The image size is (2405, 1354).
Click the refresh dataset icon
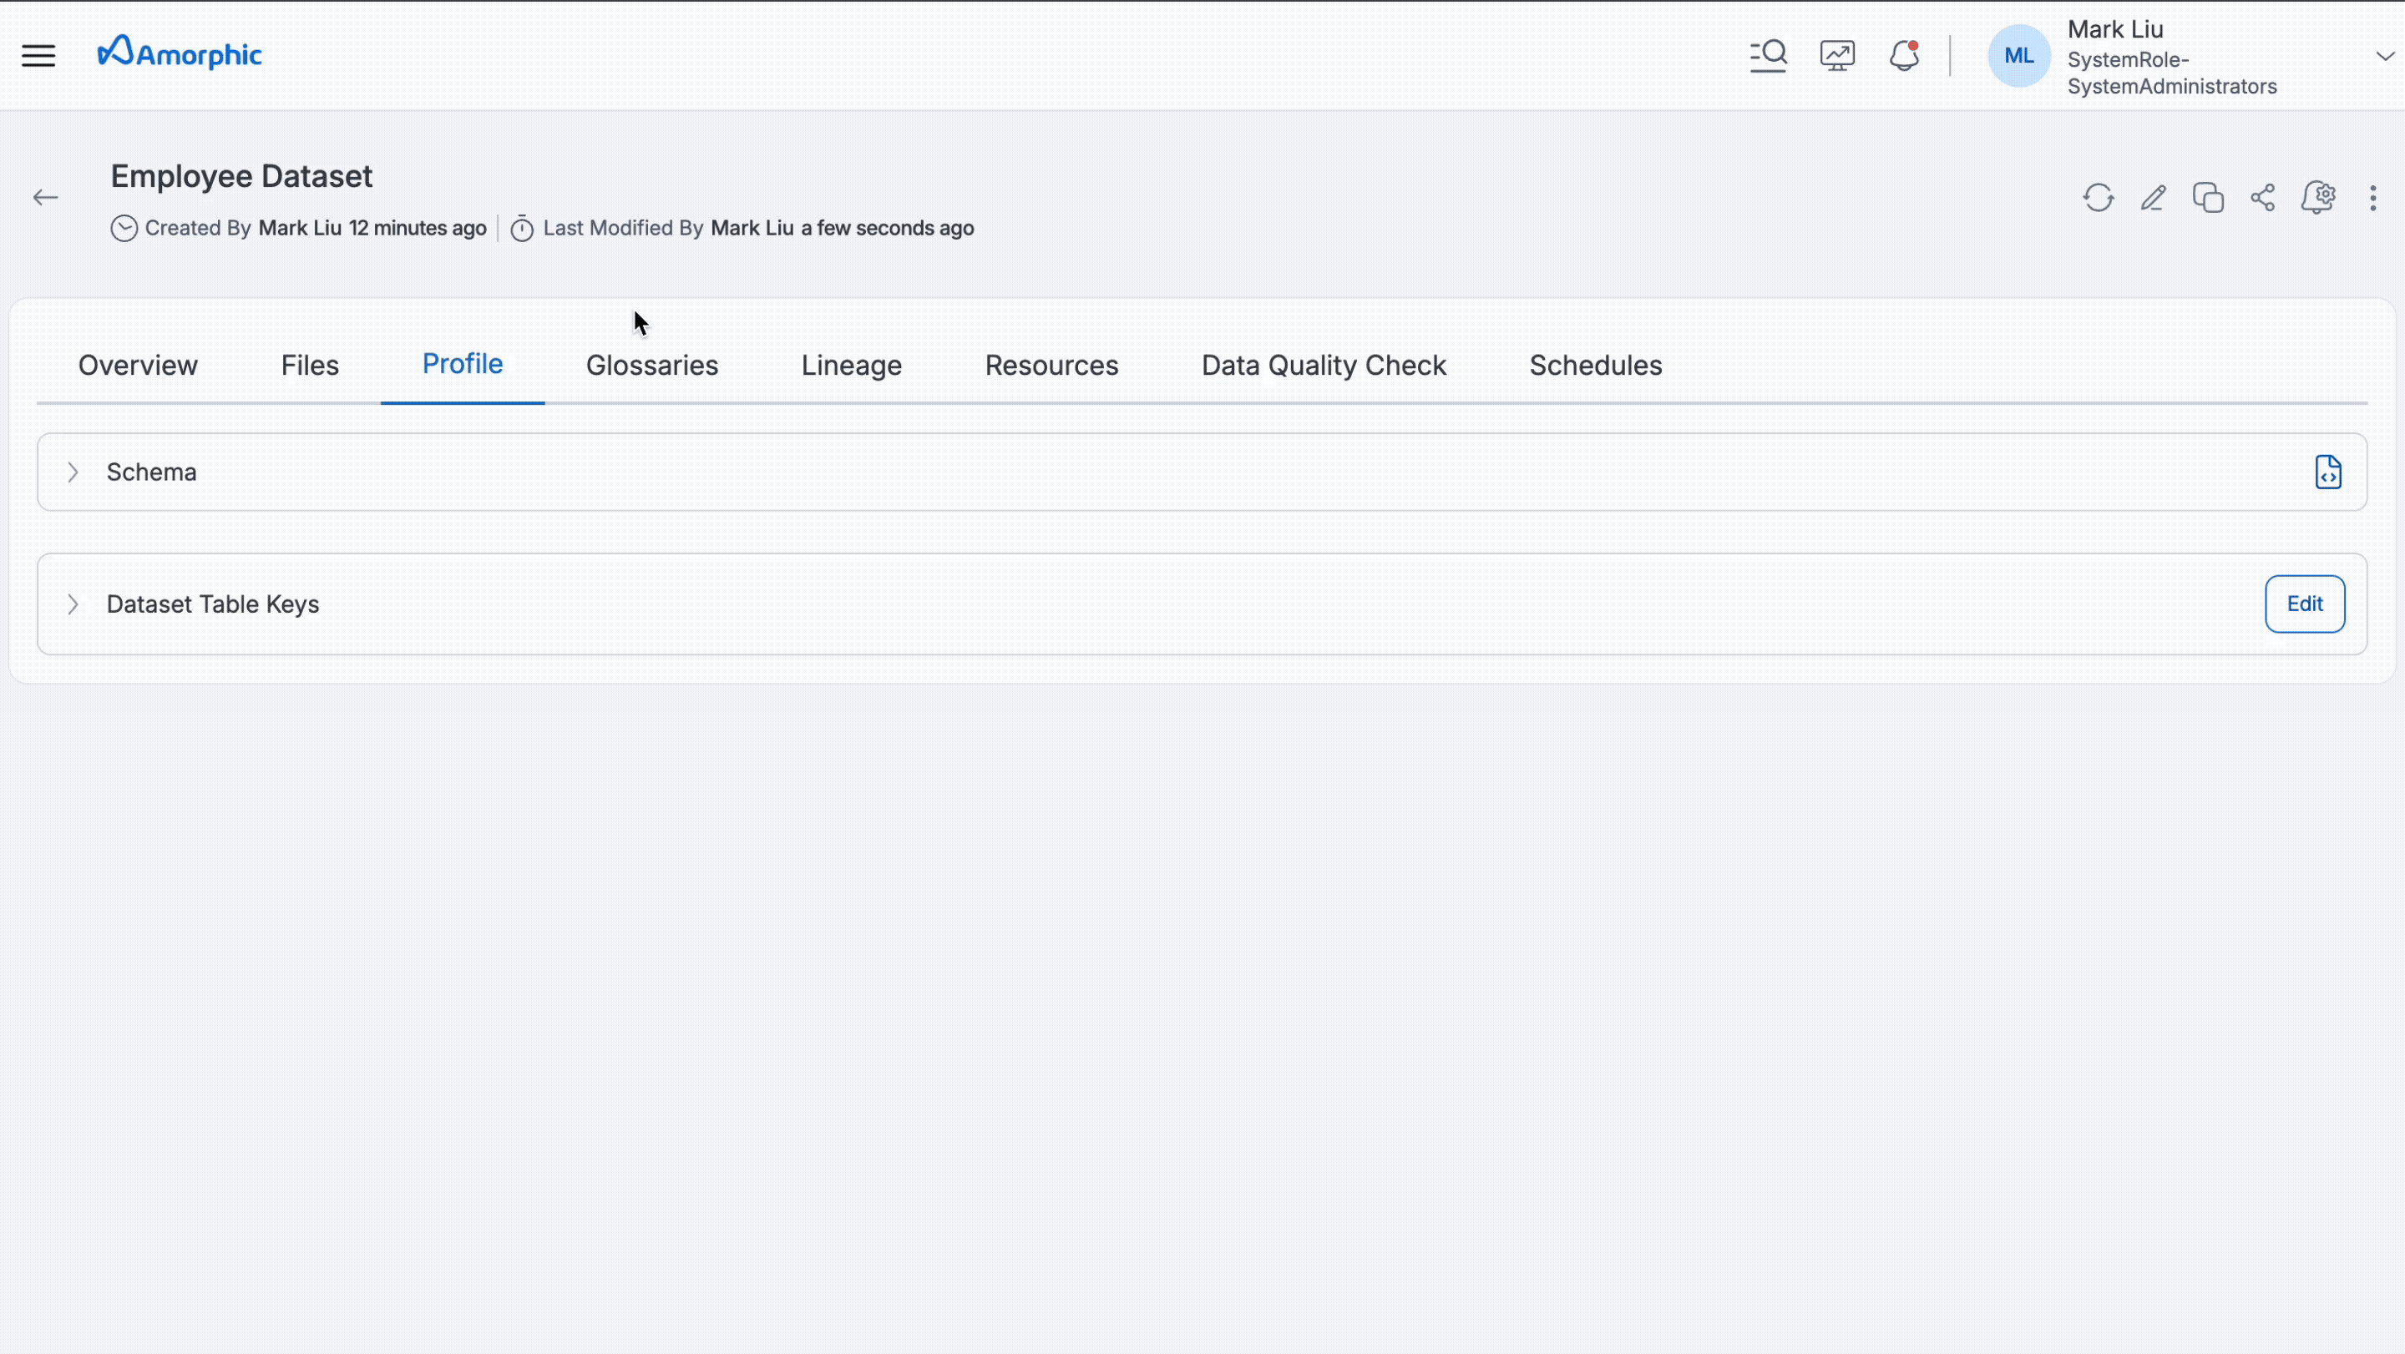click(x=2098, y=198)
